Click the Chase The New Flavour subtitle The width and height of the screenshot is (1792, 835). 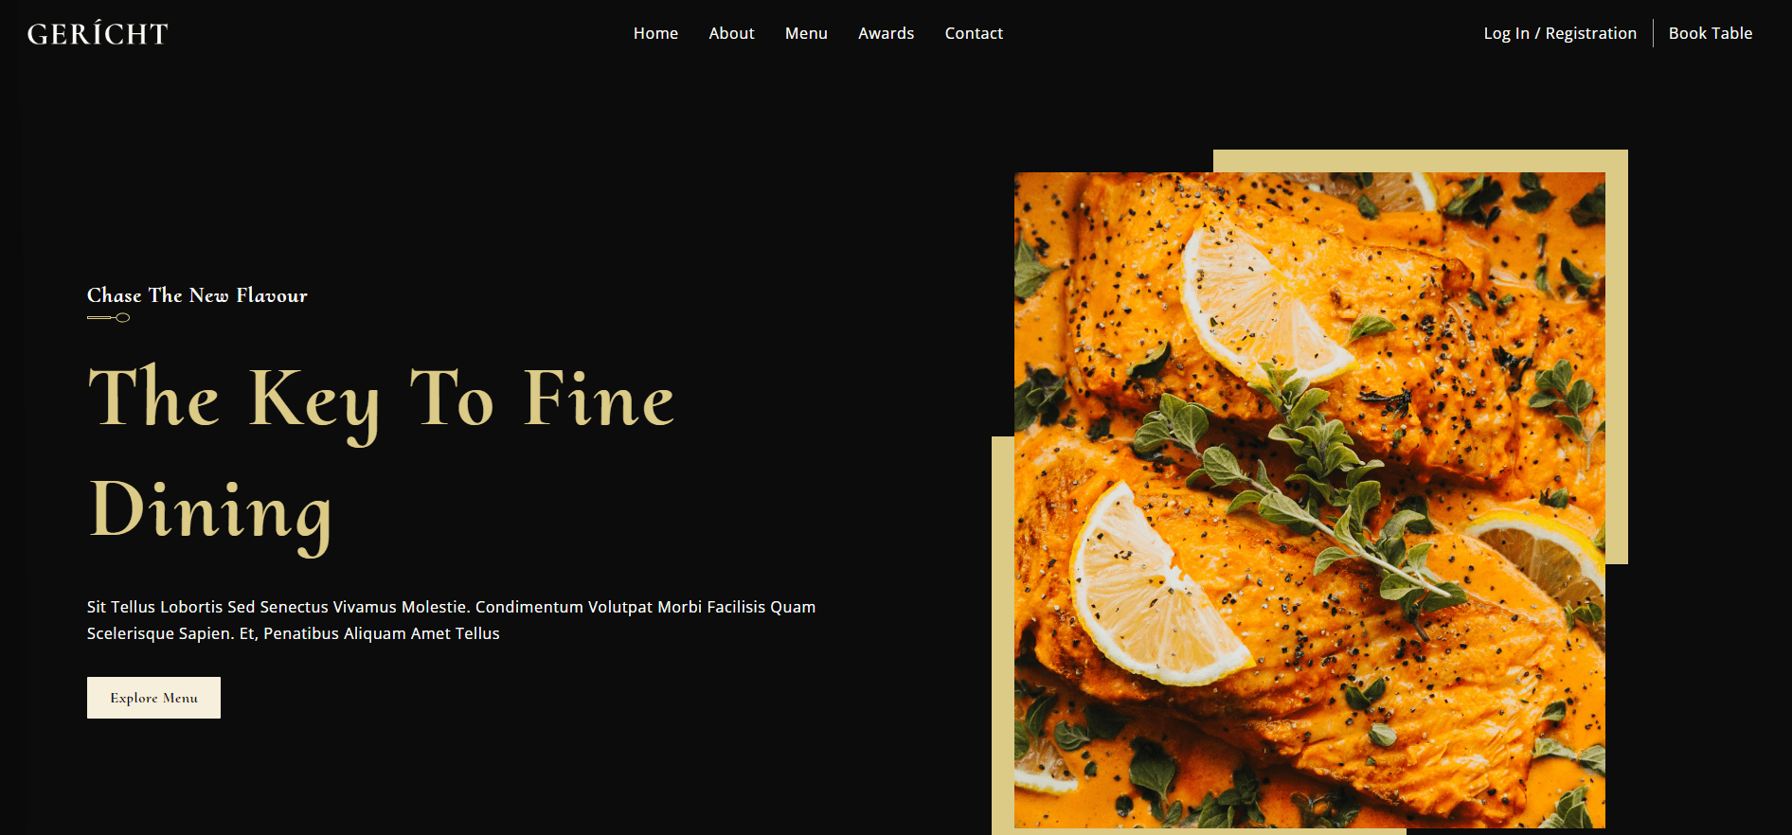tap(197, 295)
